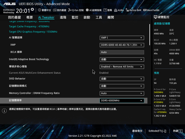
Task: Expand the Ai 智慧超頻 XMP I dropdown
Action: point(122,38)
